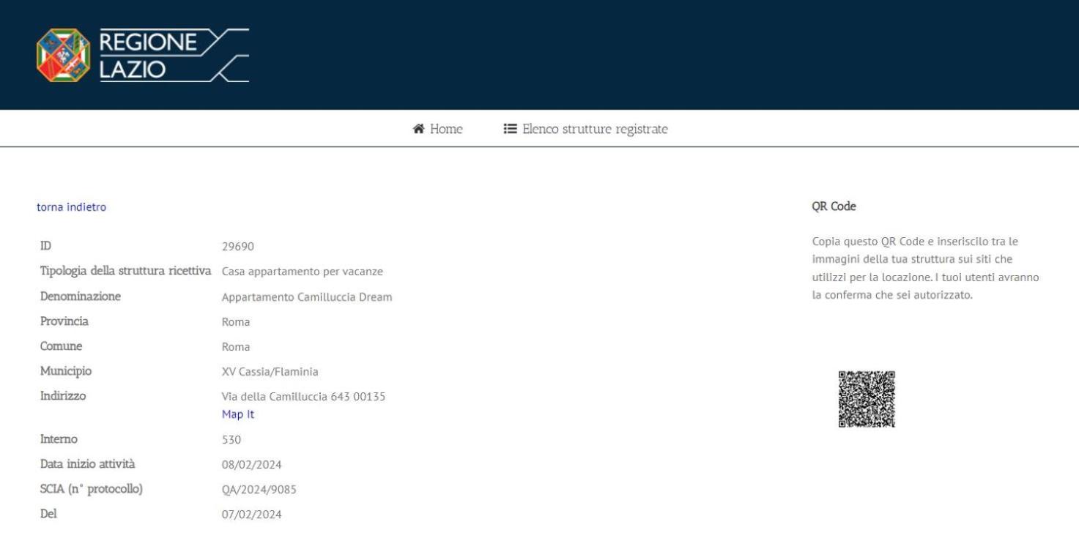Click start date 08/02/2024
The image size is (1079, 552).
tap(251, 465)
